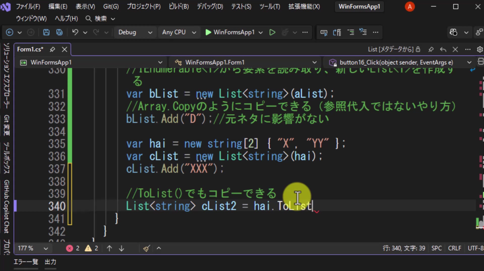This screenshot has height=271, width=484.
Task: Save the current file with the disk icon
Action: click(46, 32)
